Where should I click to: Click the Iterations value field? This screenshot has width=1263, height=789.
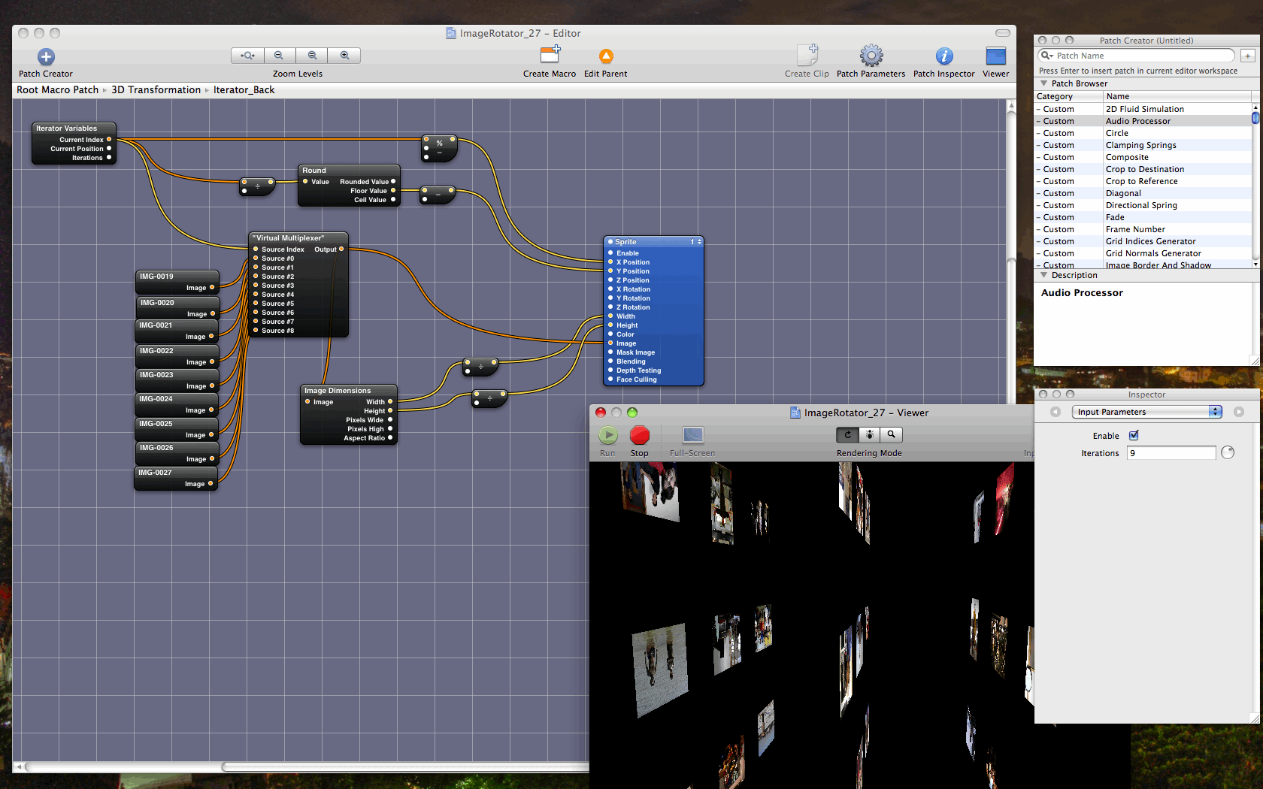1171,452
